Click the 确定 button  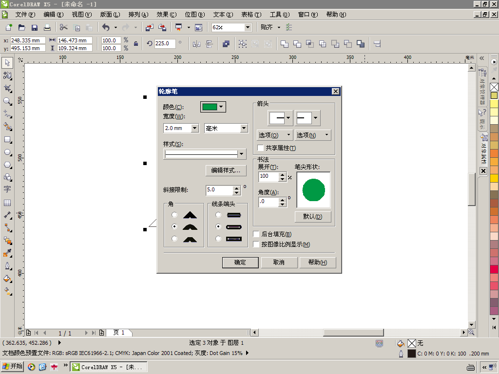coord(240,262)
